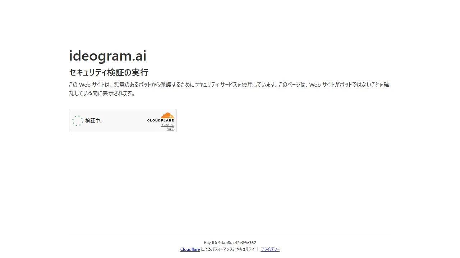Viewport: 460px width, 258px height.
Task: Click the セキュリティ検証の実行 subtitle
Action: 109,73
